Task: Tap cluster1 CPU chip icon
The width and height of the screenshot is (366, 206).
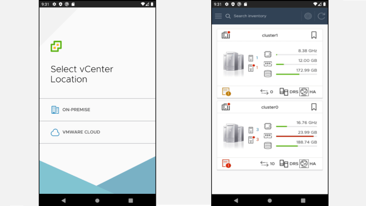Action: click(268, 54)
